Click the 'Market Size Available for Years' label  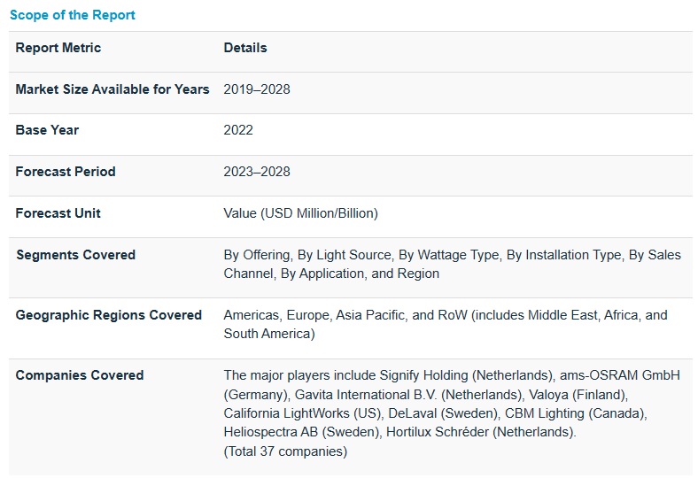click(112, 89)
